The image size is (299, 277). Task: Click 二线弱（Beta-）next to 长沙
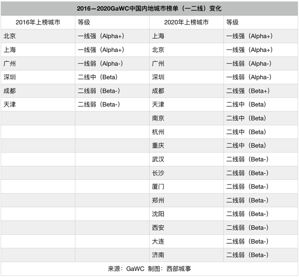(247, 173)
